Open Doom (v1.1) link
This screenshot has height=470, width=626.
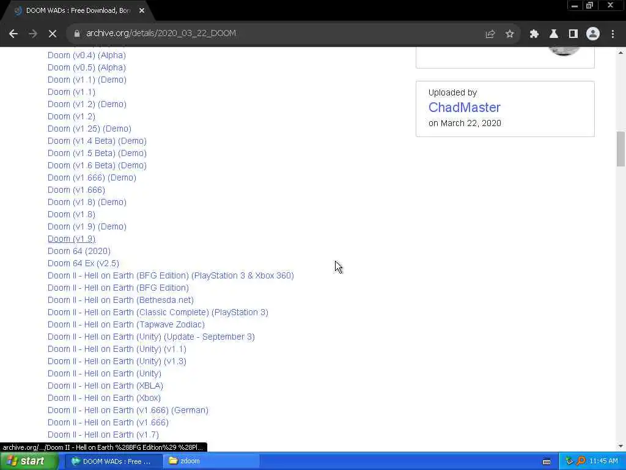coord(72,92)
